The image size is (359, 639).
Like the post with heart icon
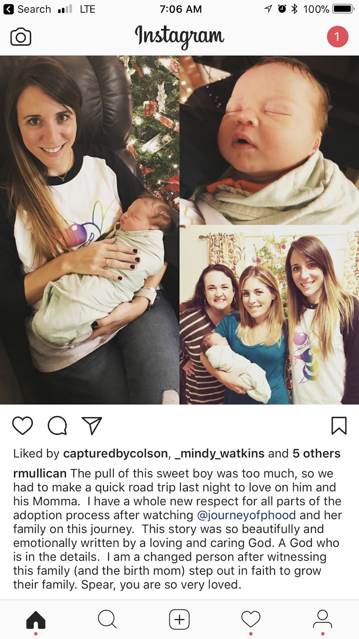point(22,425)
